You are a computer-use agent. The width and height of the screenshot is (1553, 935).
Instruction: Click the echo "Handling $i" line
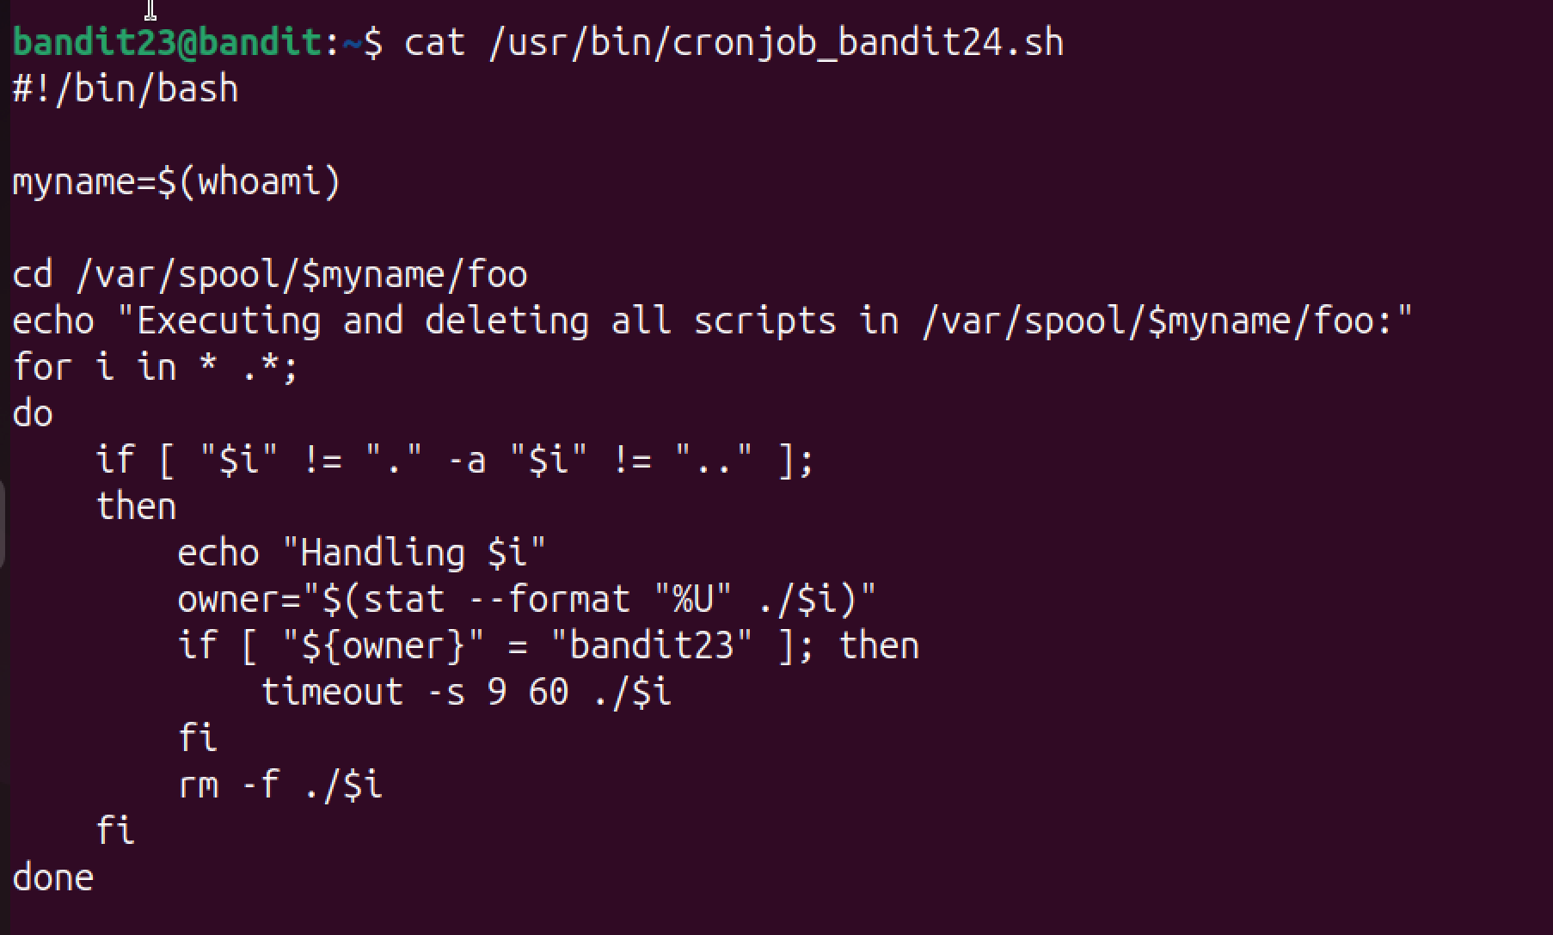(362, 553)
